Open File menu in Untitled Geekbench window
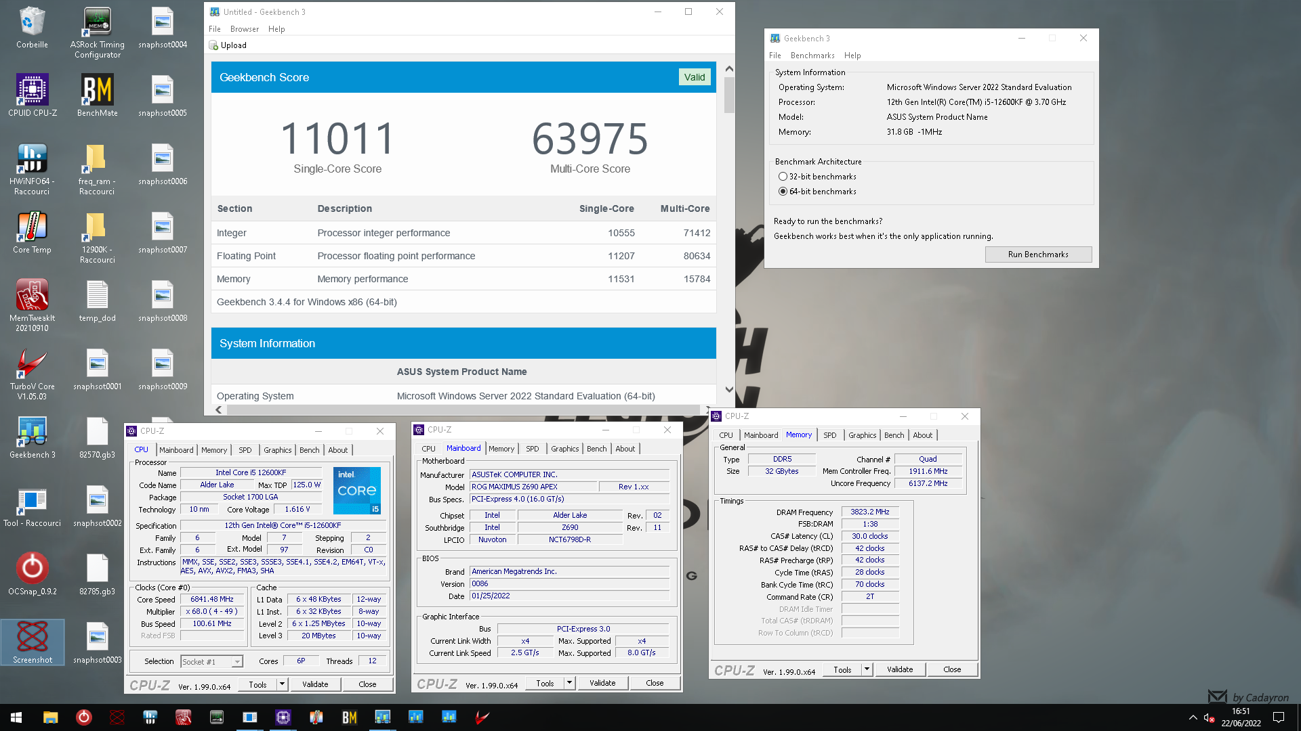Viewport: 1301px width, 731px height. point(215,29)
